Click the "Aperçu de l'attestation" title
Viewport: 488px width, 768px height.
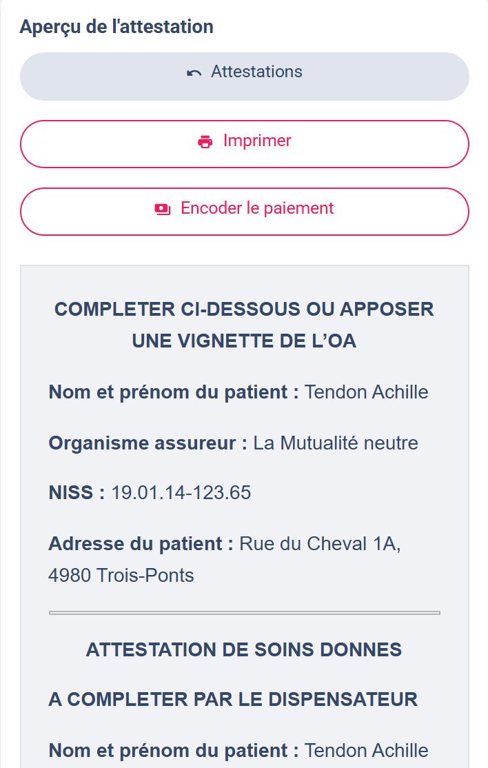point(116,27)
